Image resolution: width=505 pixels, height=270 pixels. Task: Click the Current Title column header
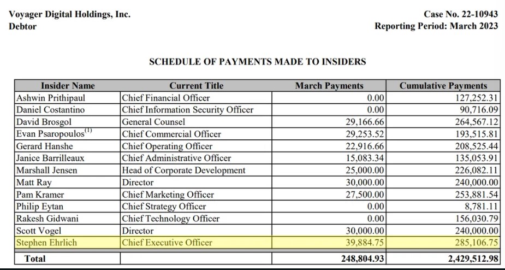(197, 86)
